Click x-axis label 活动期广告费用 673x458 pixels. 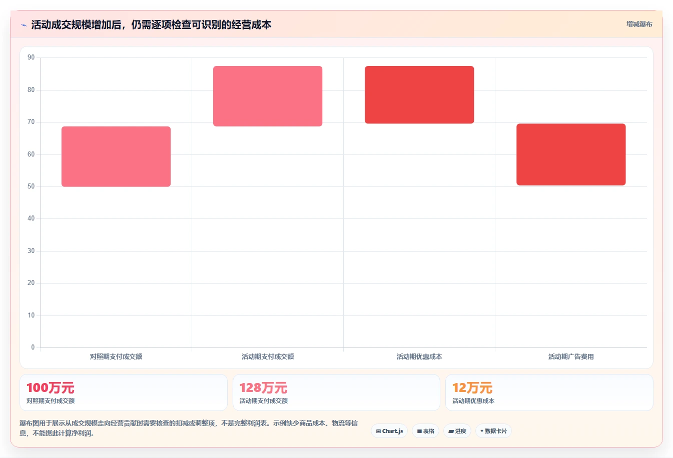571,356
